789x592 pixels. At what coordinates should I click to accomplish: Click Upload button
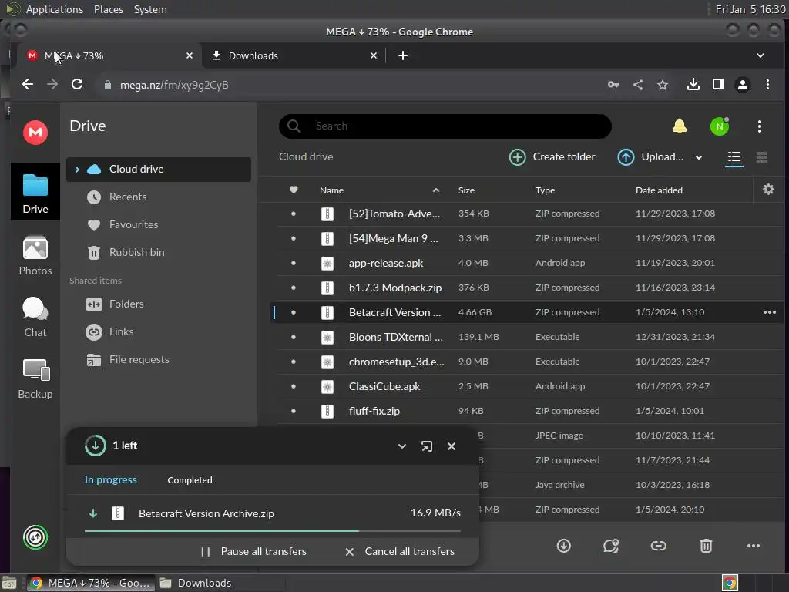650,157
